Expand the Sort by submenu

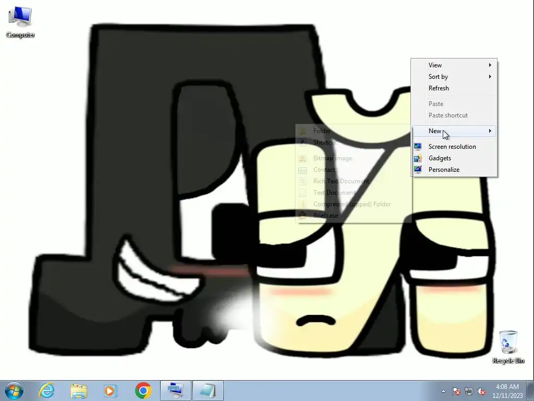454,77
